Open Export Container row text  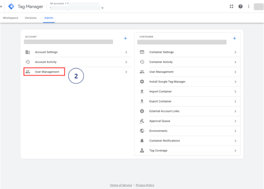point(160,101)
